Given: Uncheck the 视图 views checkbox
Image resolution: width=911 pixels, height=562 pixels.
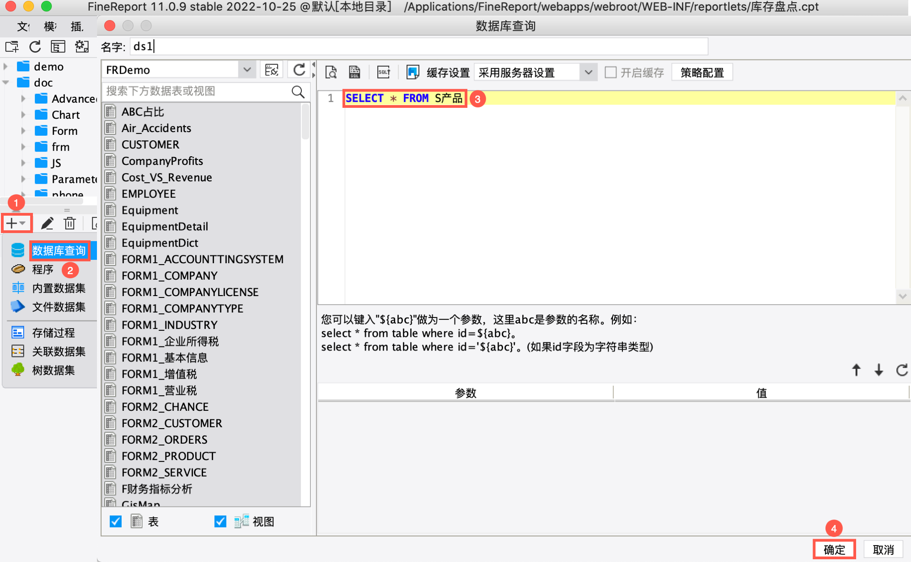Looking at the screenshot, I should (220, 521).
